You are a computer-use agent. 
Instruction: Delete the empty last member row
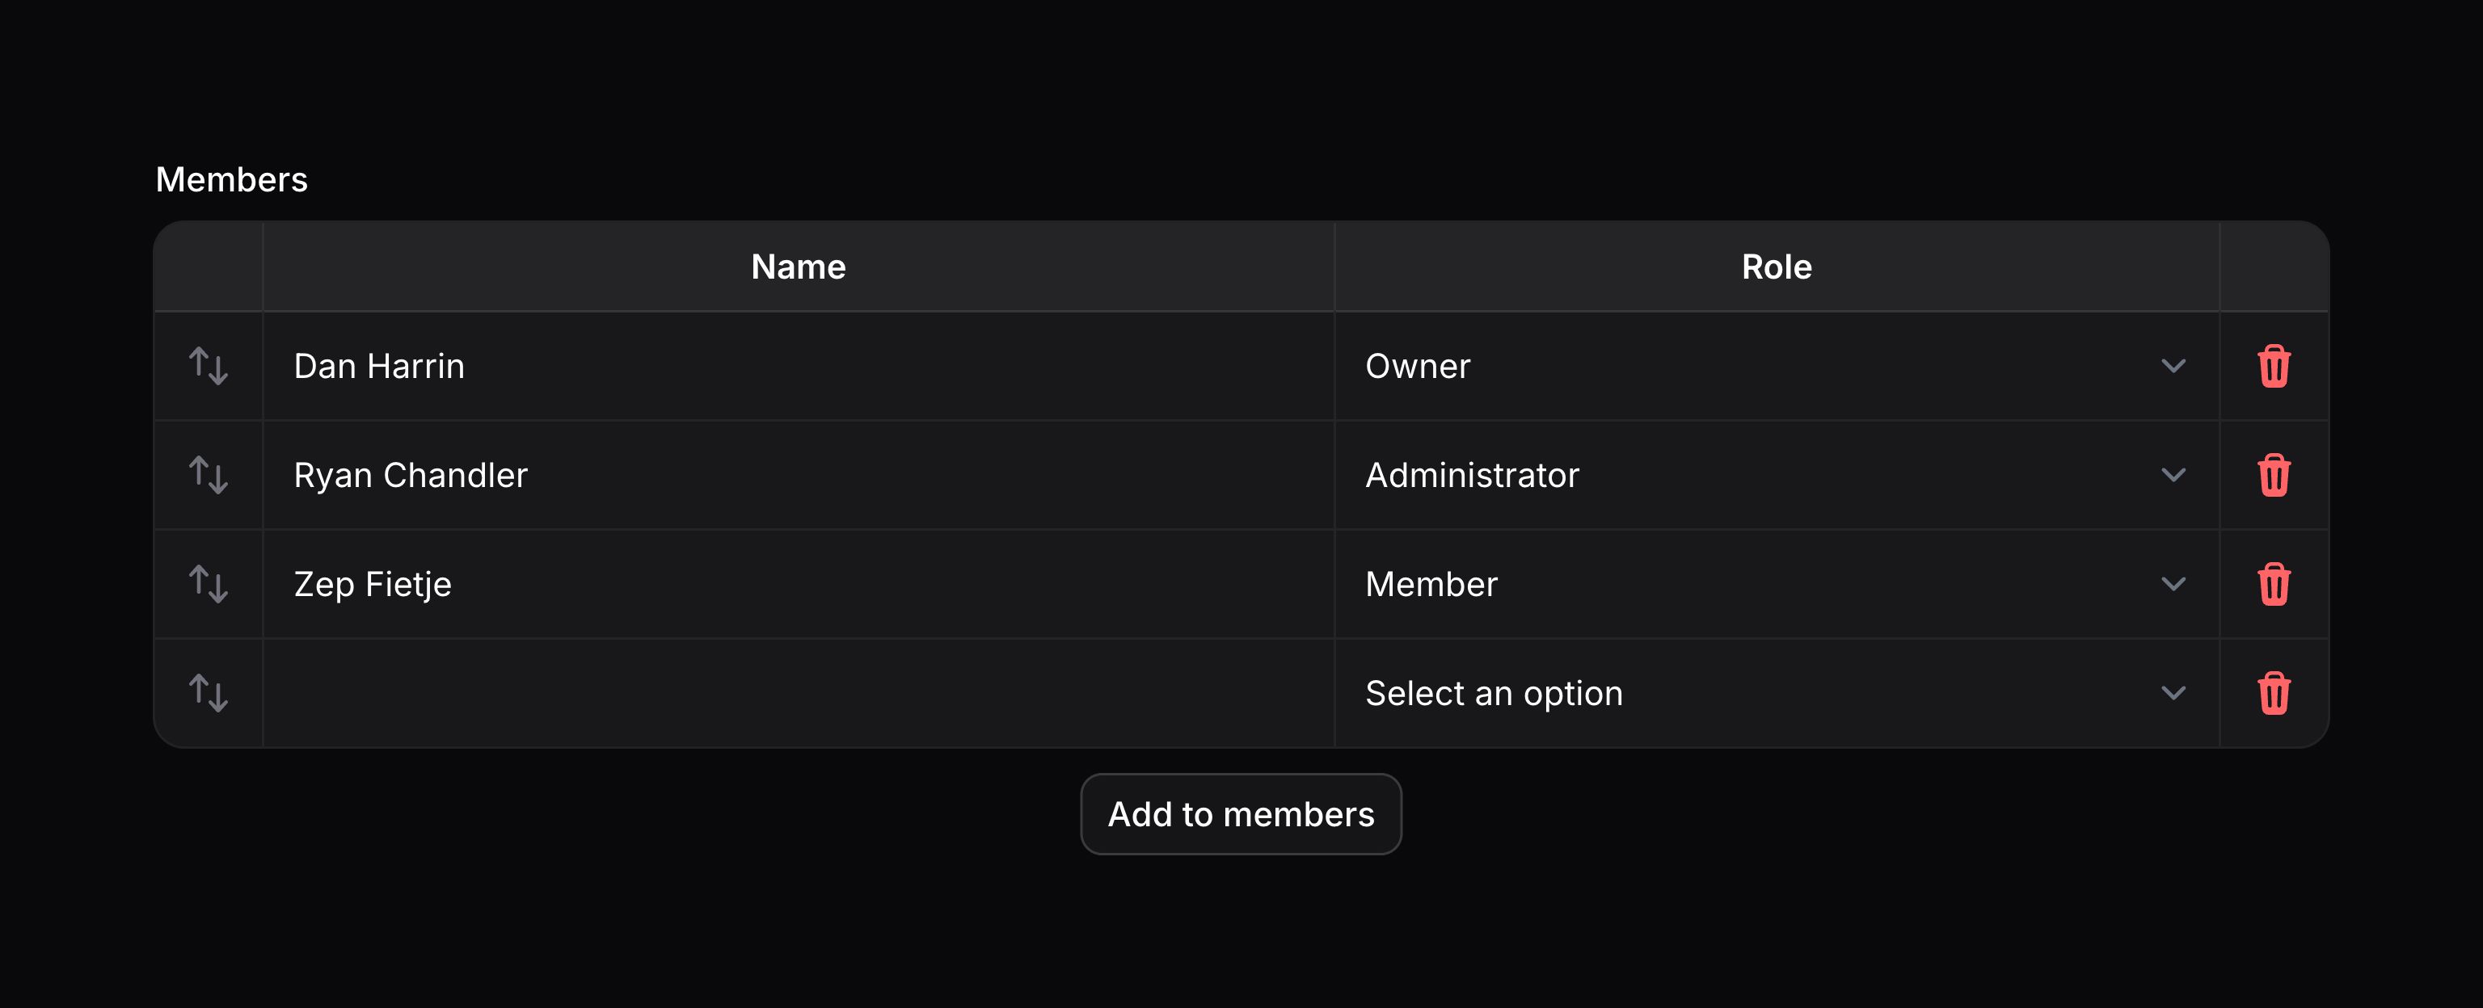pyautogui.click(x=2273, y=693)
